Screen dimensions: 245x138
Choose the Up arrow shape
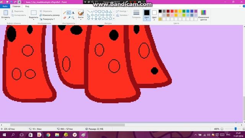click(x=111, y=15)
